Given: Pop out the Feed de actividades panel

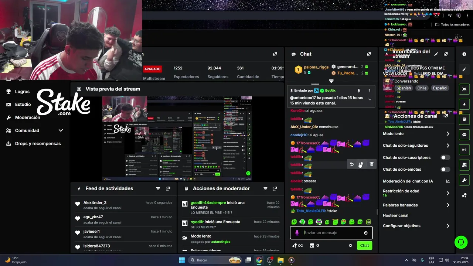Looking at the screenshot, I should click(168, 188).
